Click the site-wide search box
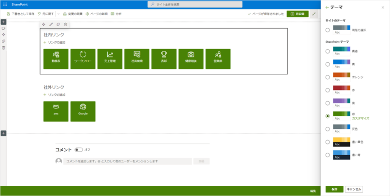This screenshot has width=390, height=196. click(x=195, y=4)
